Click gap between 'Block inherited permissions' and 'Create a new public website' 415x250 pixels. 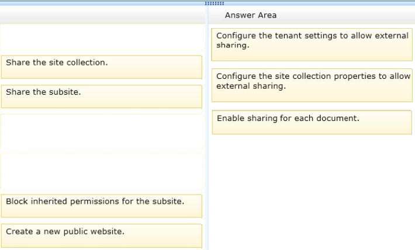[x=102, y=221]
